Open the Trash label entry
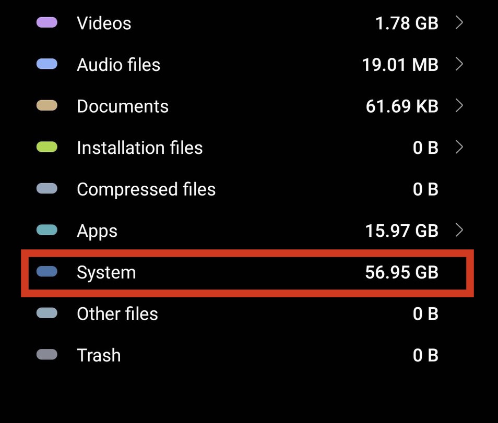 click(x=99, y=355)
